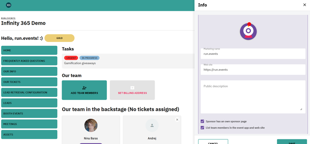Open the Leads section
Viewport: 310px width, 144px height.
point(29,103)
